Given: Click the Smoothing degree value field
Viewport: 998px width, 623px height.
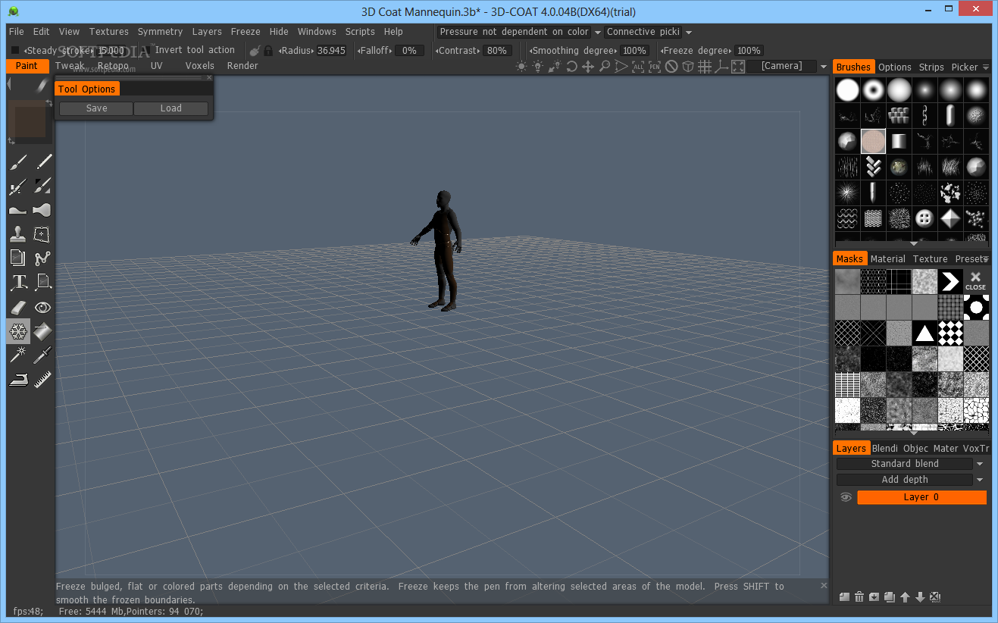Looking at the screenshot, I should point(634,51).
